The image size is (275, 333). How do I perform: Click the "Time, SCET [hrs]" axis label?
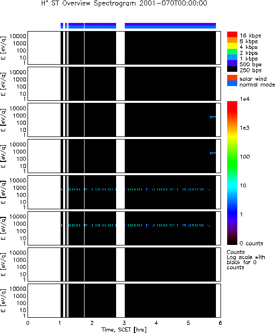coord(124,329)
